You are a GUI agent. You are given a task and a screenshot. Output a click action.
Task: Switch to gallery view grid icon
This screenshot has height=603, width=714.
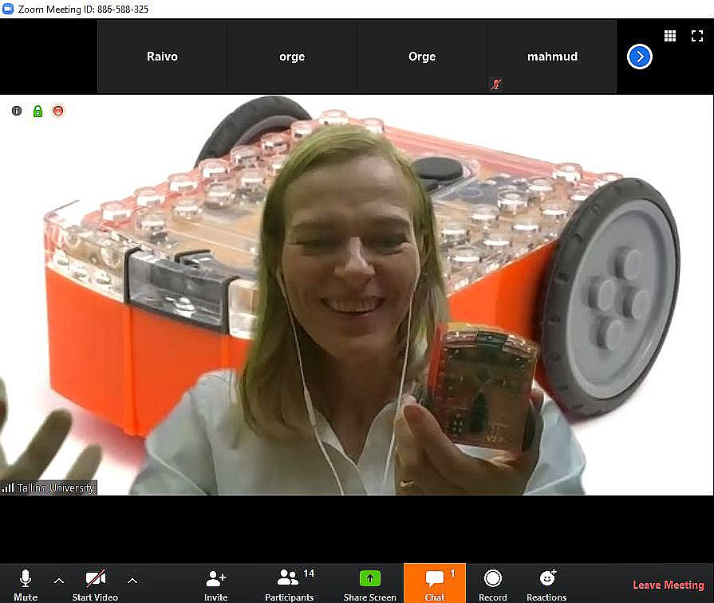670,36
